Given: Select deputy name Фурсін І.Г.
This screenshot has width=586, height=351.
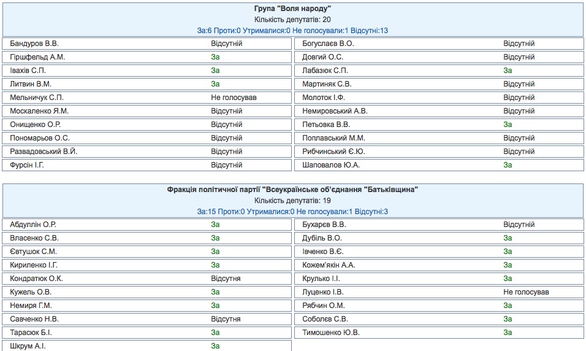Looking at the screenshot, I should coord(27,165).
